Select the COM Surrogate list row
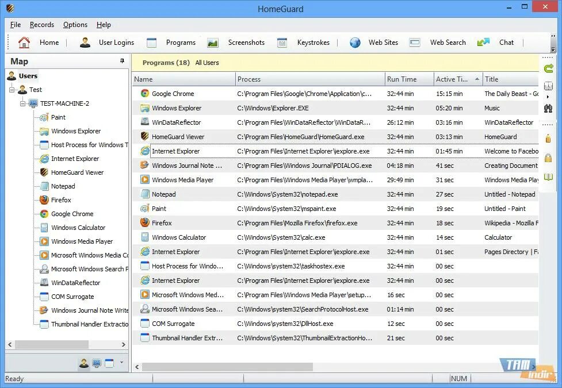This screenshot has height=388, width=562. point(335,324)
